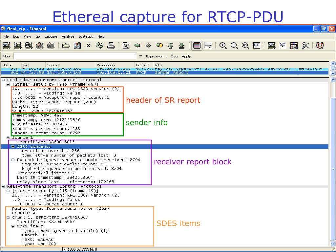This screenshot has width=336, height=252.
Task: Reset zoom to normal size 1:1
Action: (x=245, y=45)
